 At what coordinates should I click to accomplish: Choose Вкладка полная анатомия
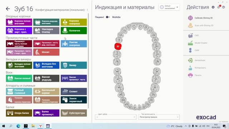(19, 65)
